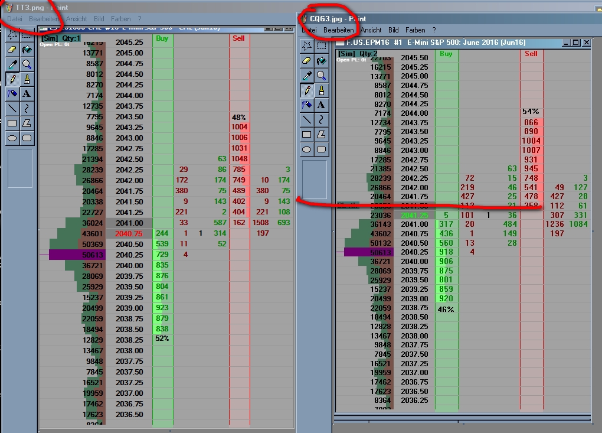Click the 46% label in CQG3.jpg image
Image resolution: width=602 pixels, height=433 pixels.
tap(446, 310)
